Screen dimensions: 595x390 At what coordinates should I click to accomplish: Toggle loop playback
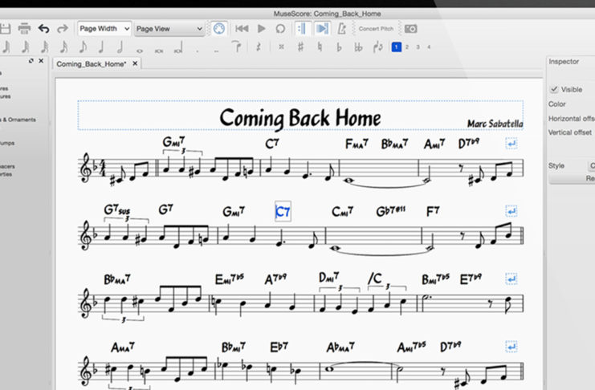[280, 29]
